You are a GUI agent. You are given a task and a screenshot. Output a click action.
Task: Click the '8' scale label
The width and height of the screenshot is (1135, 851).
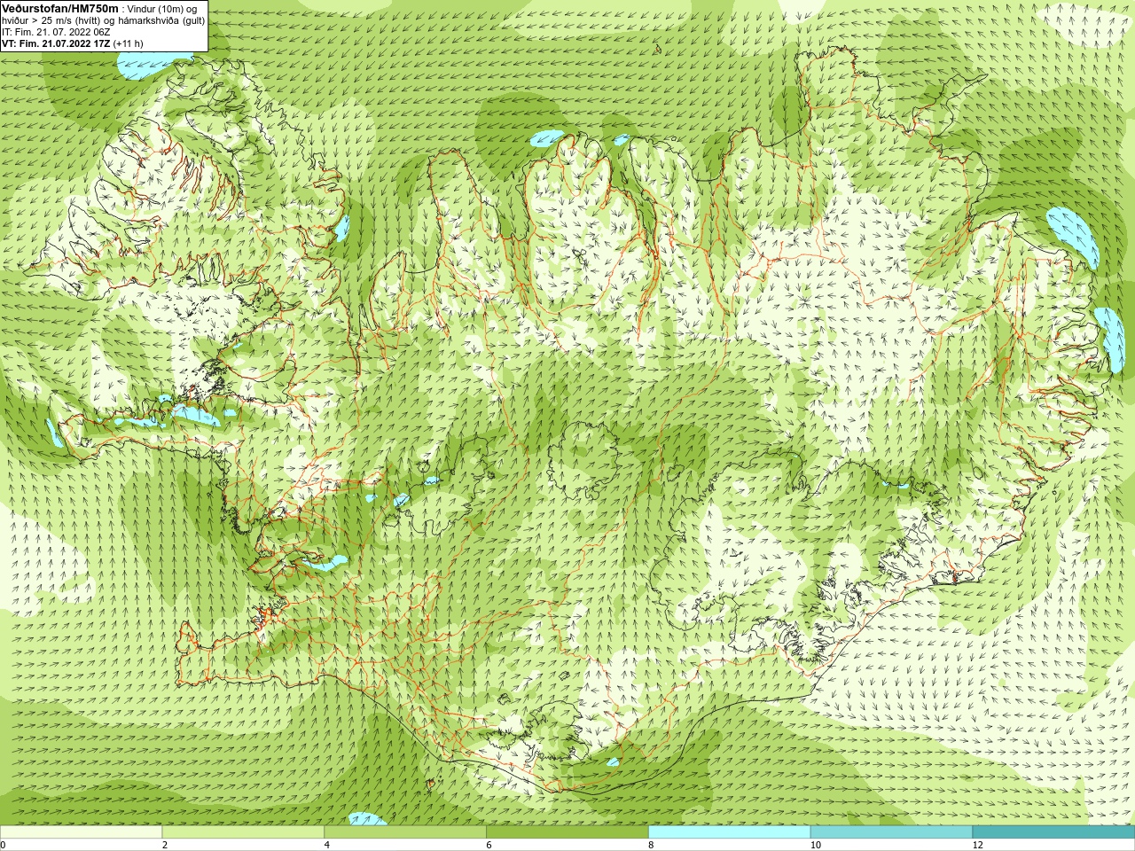(x=651, y=845)
